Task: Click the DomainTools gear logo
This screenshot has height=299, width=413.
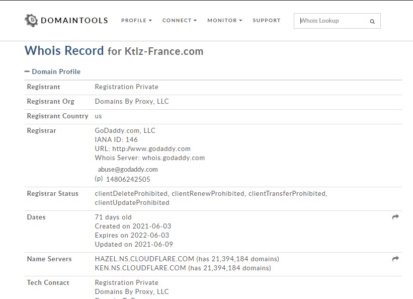Action: pyautogui.click(x=31, y=20)
